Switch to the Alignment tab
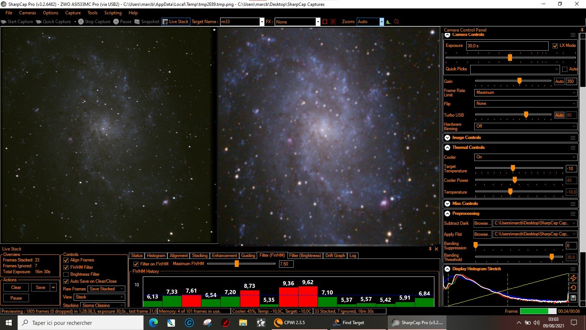This screenshot has height=330, width=586. click(178, 256)
